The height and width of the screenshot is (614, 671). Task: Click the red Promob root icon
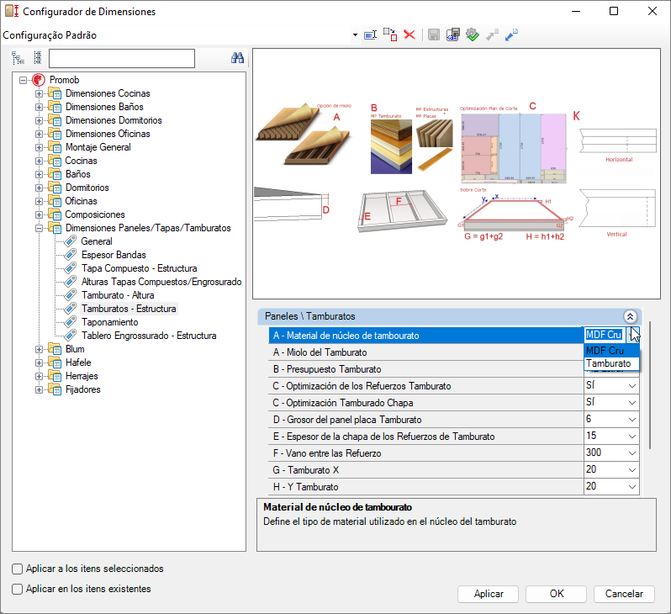pyautogui.click(x=39, y=80)
